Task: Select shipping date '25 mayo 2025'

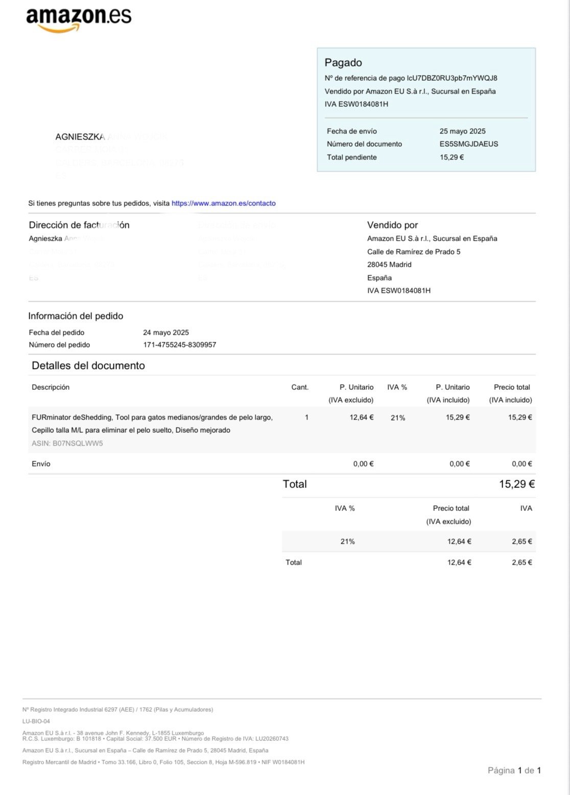Action: pos(462,131)
